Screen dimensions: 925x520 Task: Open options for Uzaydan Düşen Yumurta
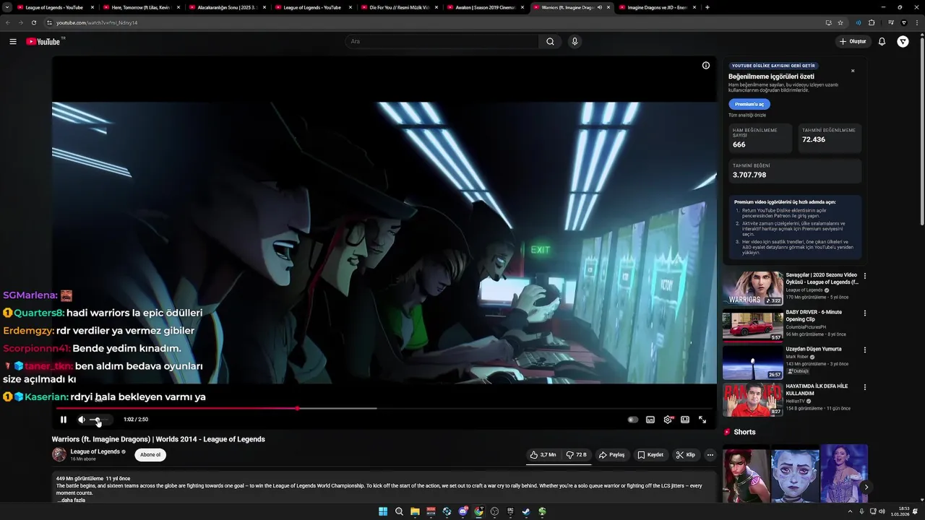click(865, 350)
